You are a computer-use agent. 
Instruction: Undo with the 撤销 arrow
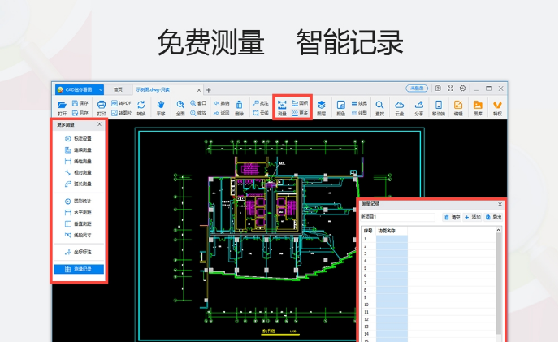click(221, 103)
